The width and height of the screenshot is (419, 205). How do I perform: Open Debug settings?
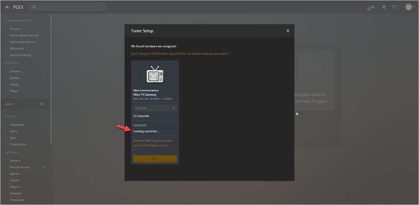point(14,84)
